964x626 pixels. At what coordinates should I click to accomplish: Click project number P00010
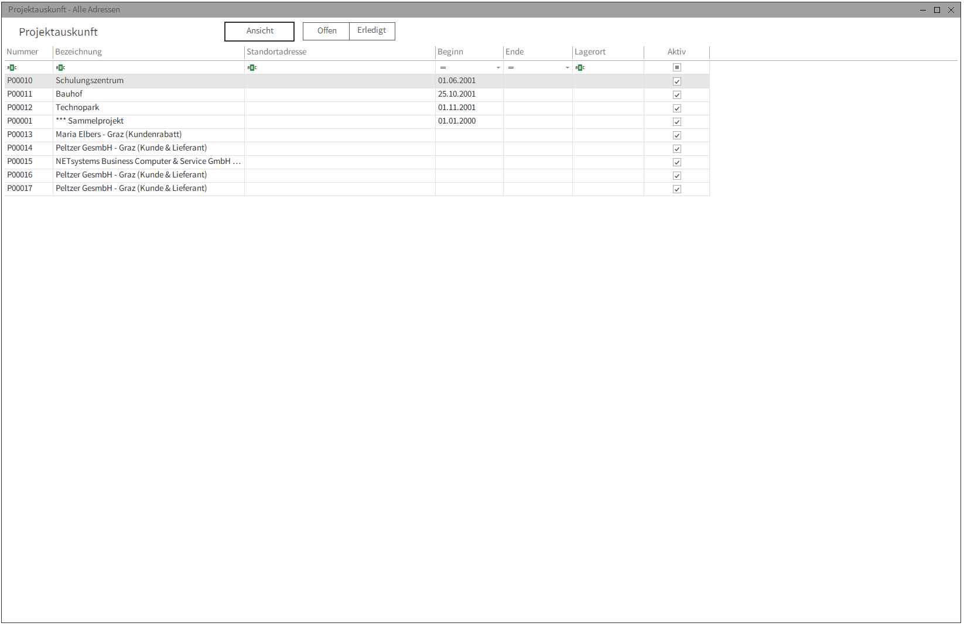[20, 81]
